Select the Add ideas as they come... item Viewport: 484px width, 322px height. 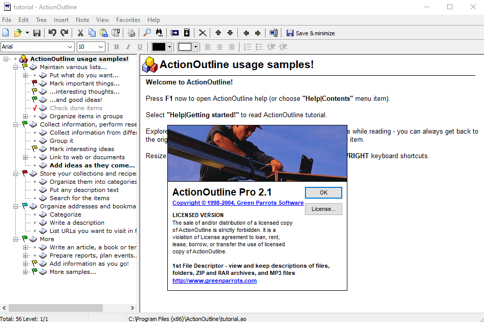click(x=92, y=165)
